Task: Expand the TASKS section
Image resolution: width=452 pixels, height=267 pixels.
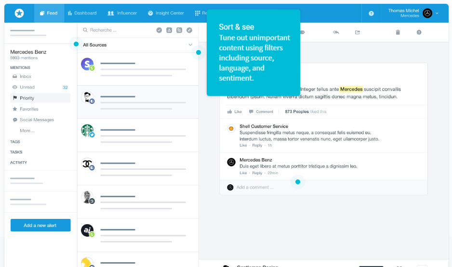Action: point(16,152)
